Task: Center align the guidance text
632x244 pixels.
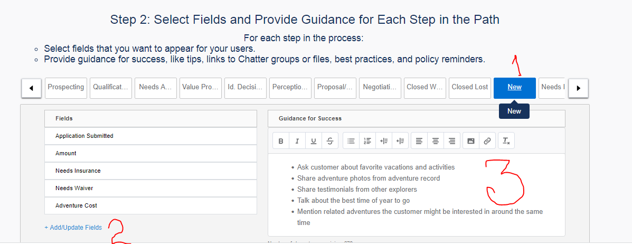Action: point(436,141)
